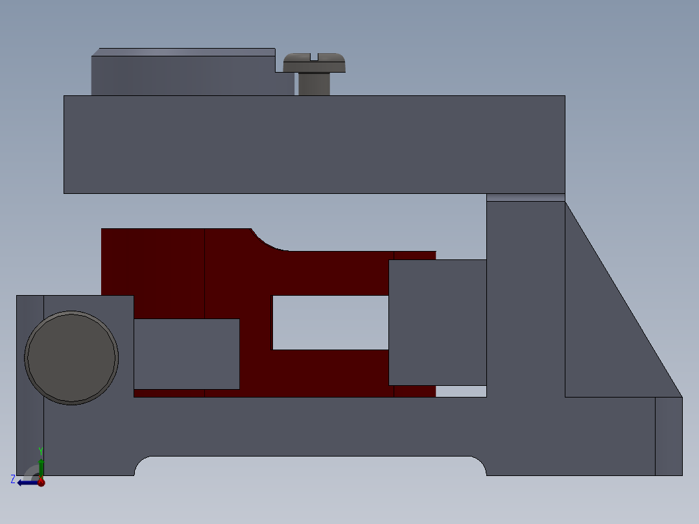Click the red X origin point
This screenshot has height=524, width=699.
point(41,482)
